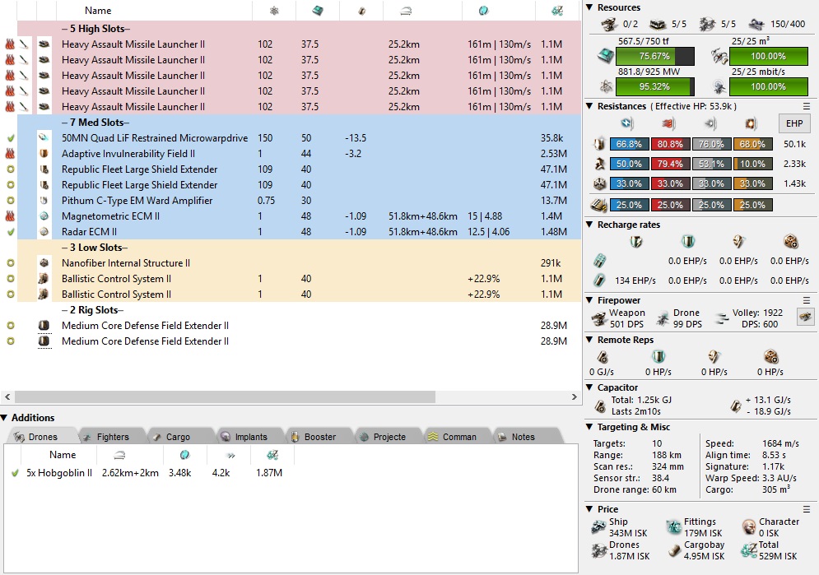819x575 pixels.
Task: Click the powergrid column header icon
Action: [x=274, y=11]
